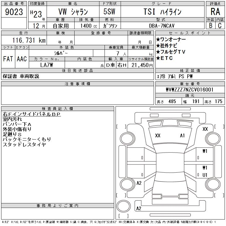The height and width of the screenshot is (226, 226).
Task: Click the model code DBA-7NCAV
Action: tap(160, 25)
